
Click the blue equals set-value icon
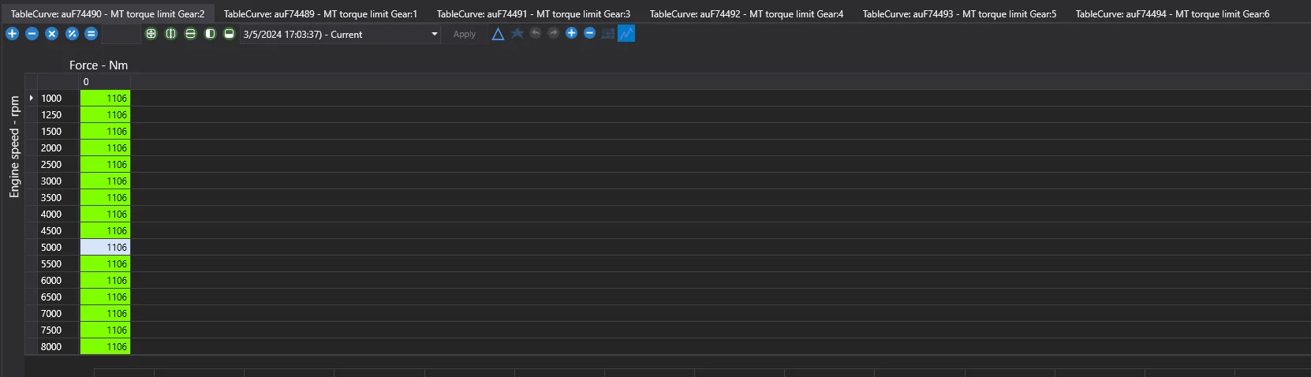coord(92,34)
